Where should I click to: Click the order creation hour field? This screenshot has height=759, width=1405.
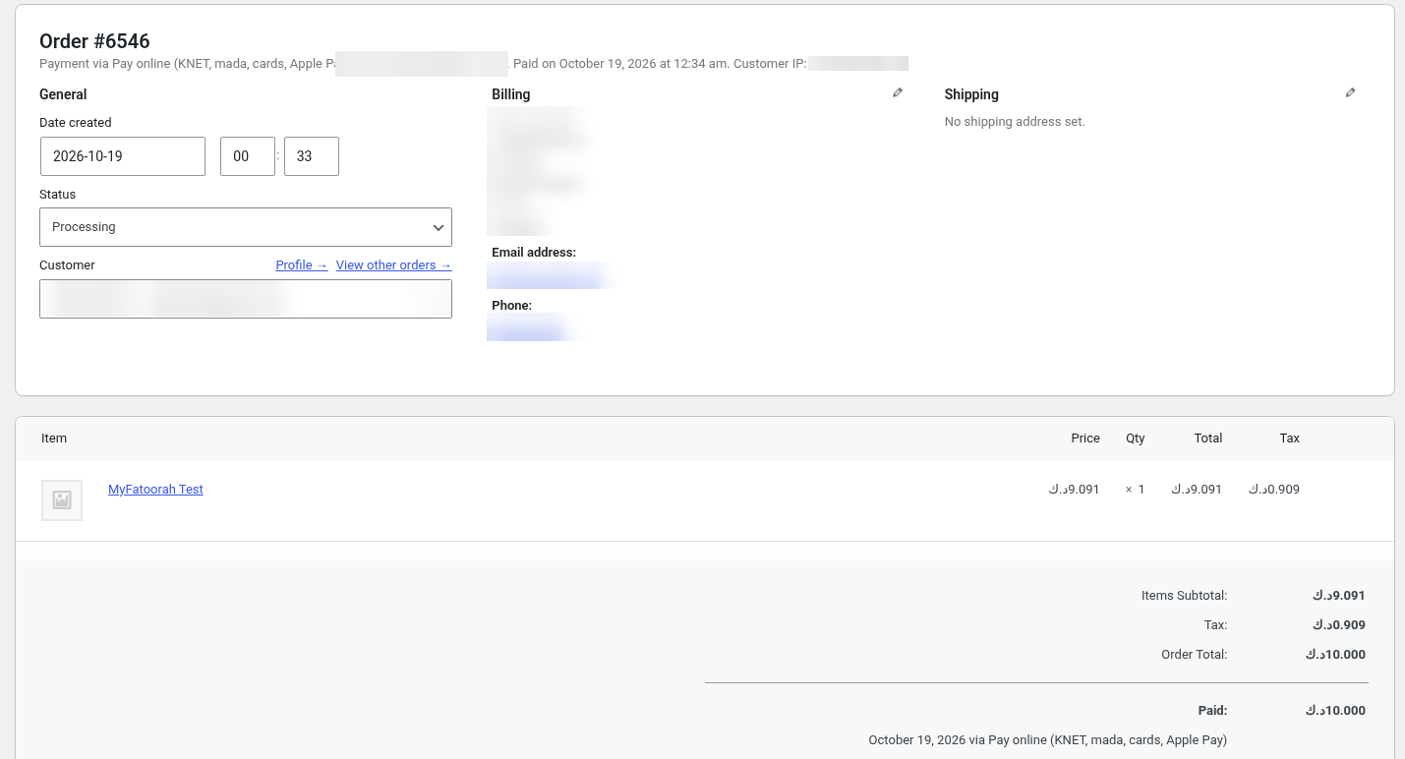(248, 156)
